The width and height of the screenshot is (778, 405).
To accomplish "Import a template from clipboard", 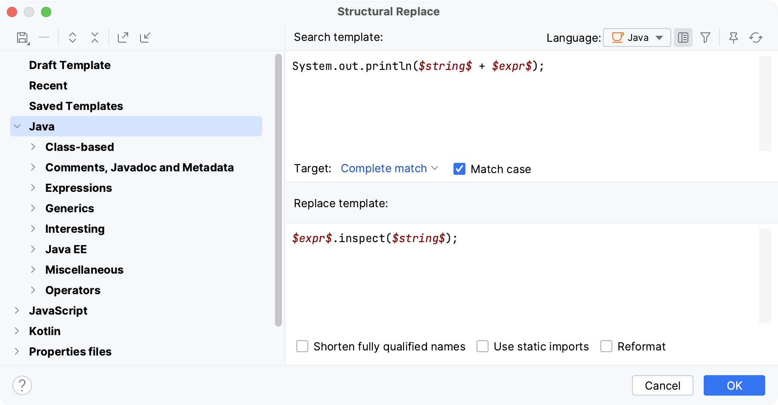I will (x=146, y=38).
